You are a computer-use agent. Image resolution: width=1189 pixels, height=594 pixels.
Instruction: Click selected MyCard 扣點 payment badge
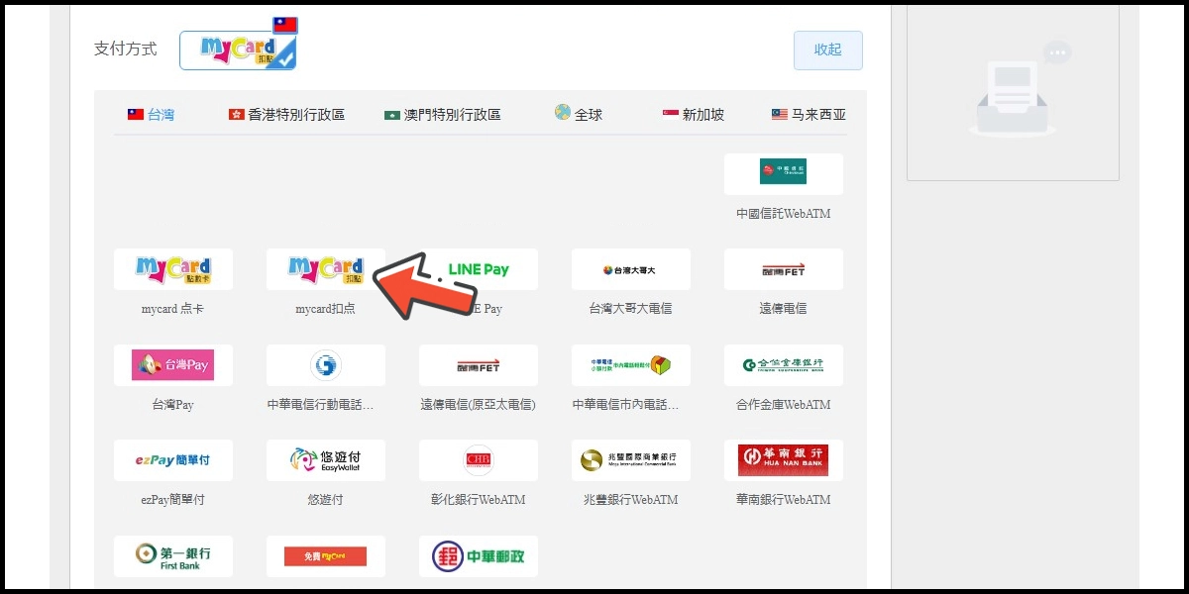coord(238,50)
